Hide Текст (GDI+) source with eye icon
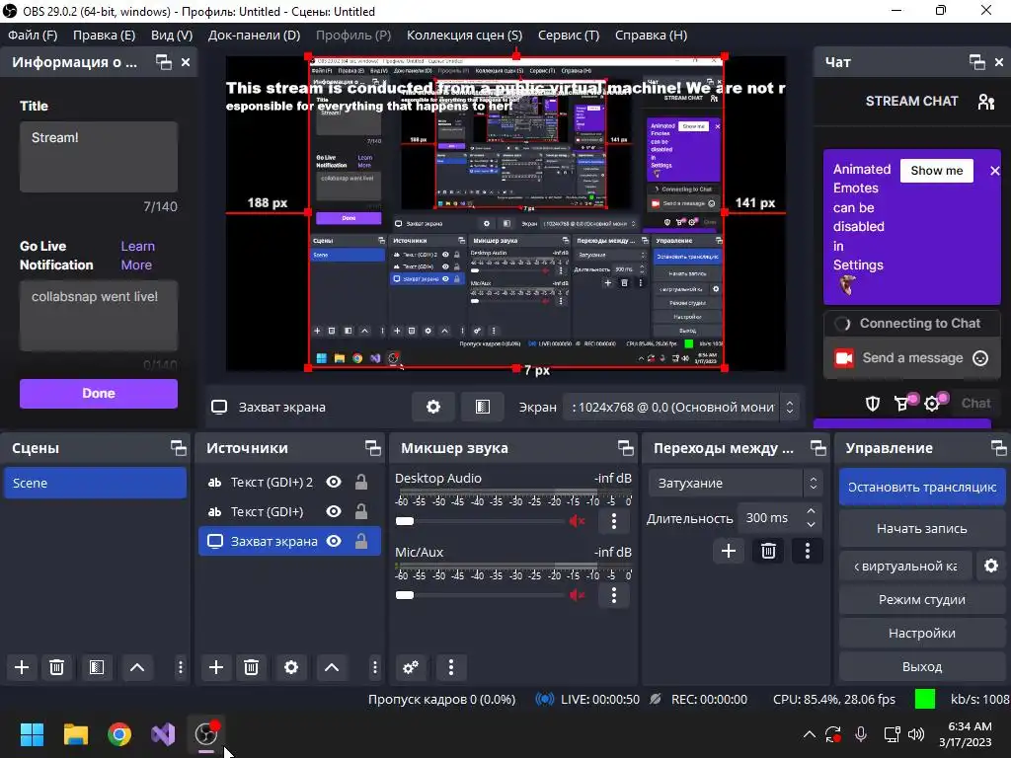This screenshot has width=1011, height=758. pyautogui.click(x=334, y=512)
